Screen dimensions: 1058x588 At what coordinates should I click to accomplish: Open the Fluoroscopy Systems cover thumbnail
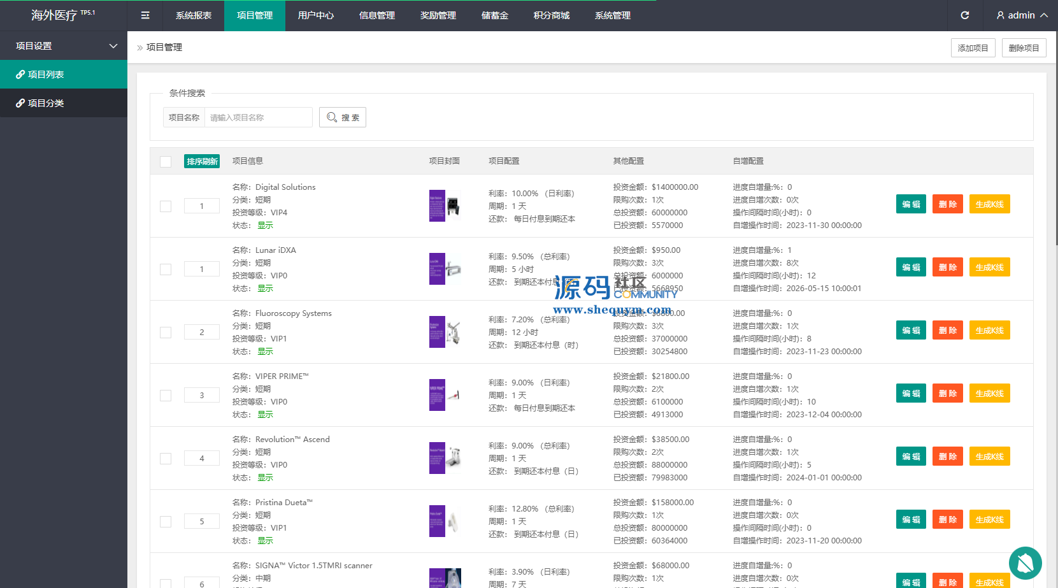(445, 332)
